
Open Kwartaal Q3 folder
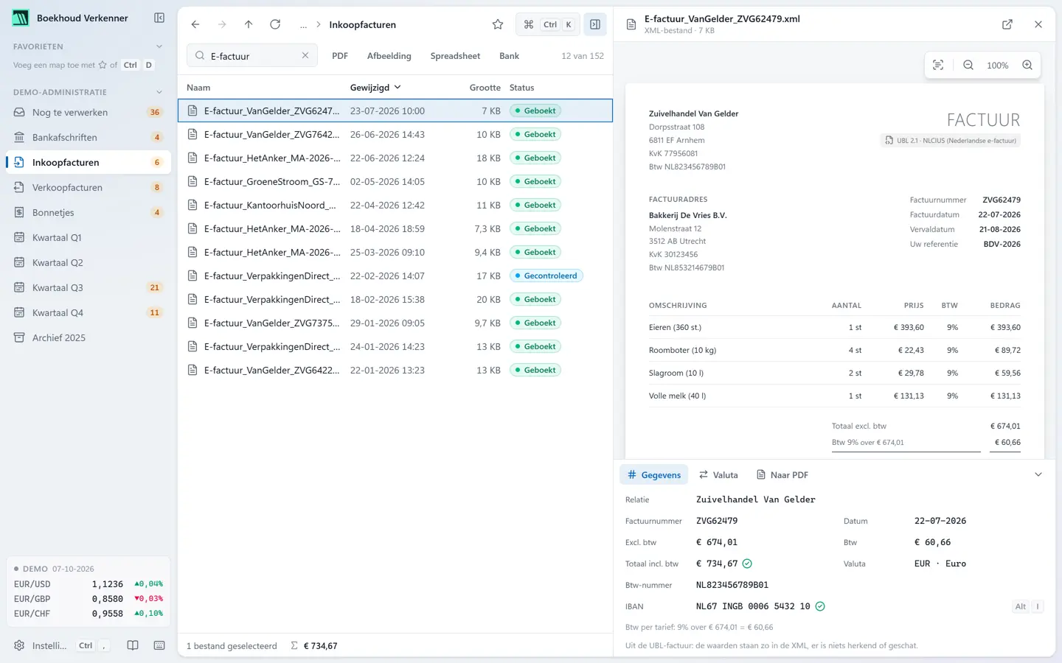[x=88, y=287]
